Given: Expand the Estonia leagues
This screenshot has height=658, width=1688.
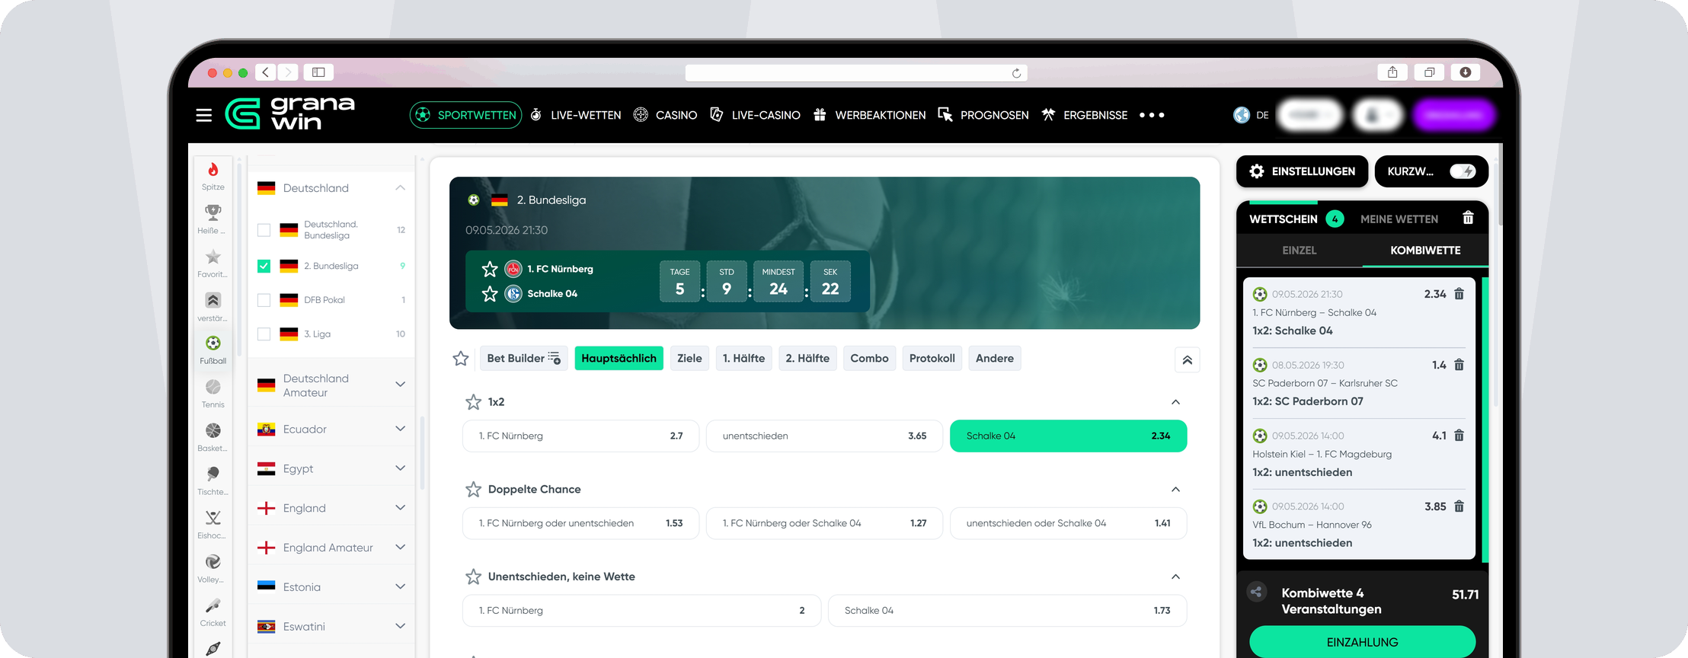Looking at the screenshot, I should click(x=400, y=586).
